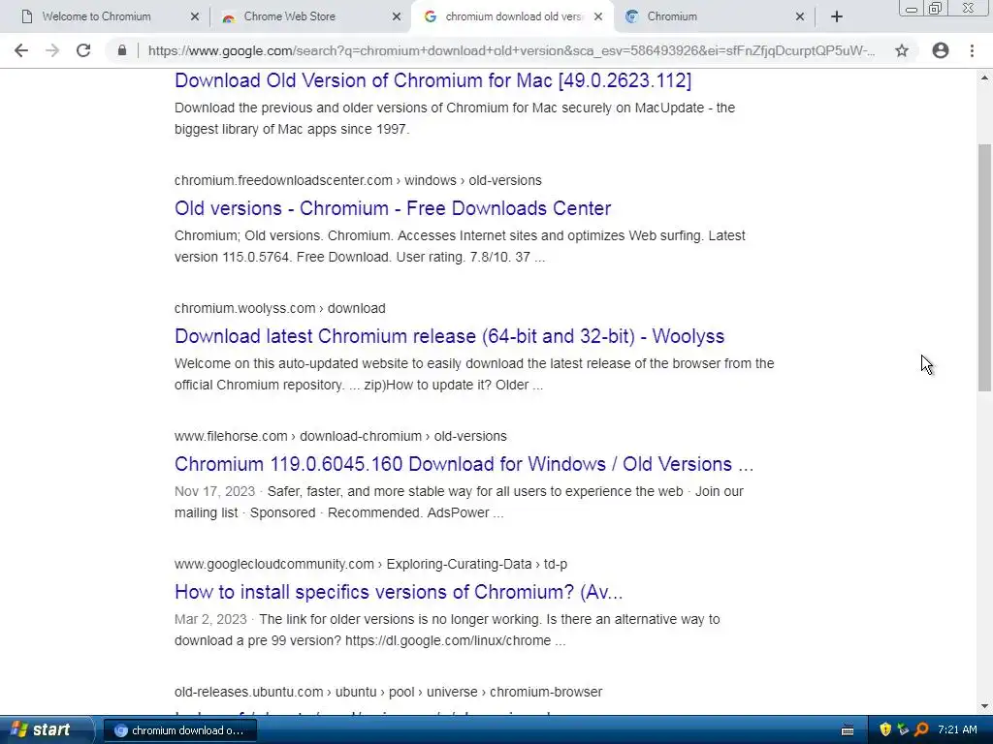This screenshot has width=993, height=744.
Task: Reload the current page
Action: [x=83, y=50]
